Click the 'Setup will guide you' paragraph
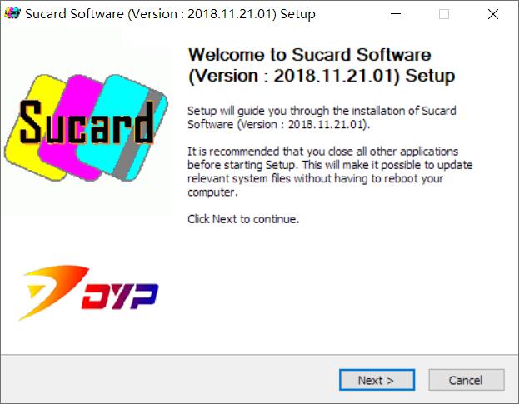The image size is (519, 404). [x=322, y=117]
